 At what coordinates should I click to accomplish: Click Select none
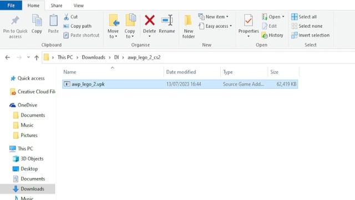pyautogui.click(x=307, y=26)
